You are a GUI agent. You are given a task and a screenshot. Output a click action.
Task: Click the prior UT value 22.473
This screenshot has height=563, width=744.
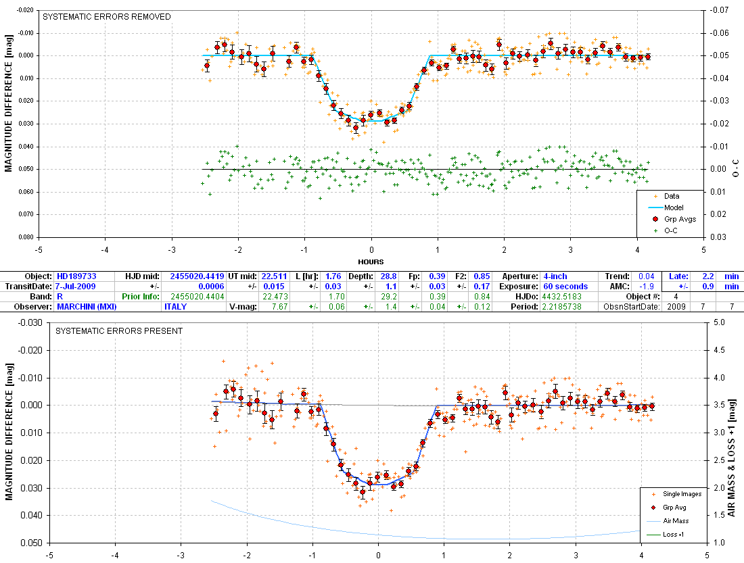(x=275, y=297)
